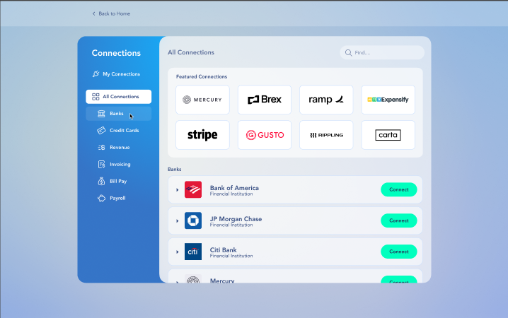Click the Connections sidebar title

point(116,53)
